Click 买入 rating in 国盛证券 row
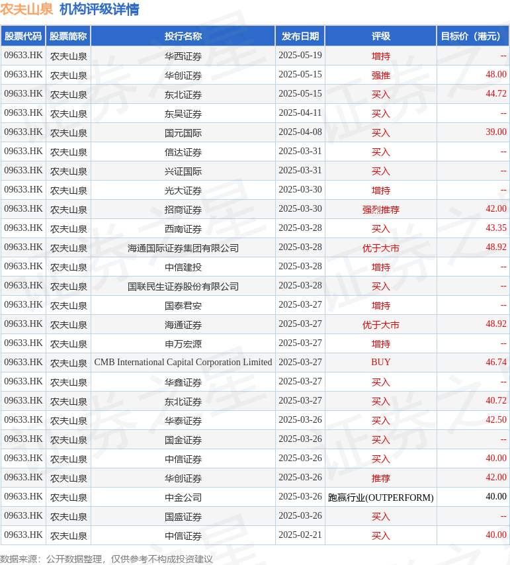The height and width of the screenshot is (565, 510). pyautogui.click(x=381, y=517)
